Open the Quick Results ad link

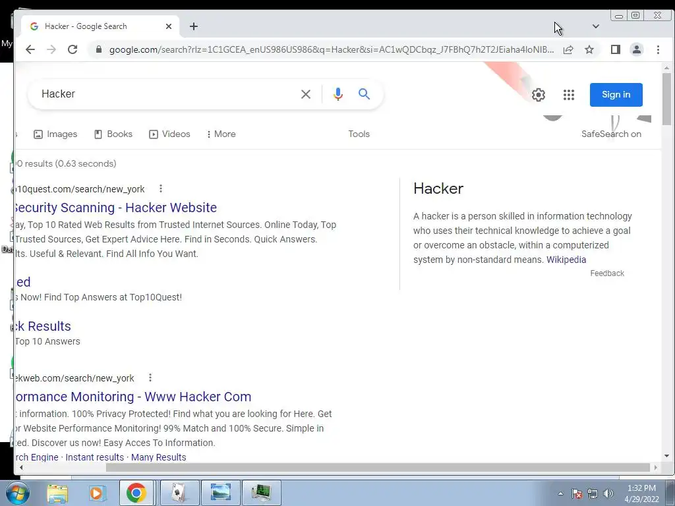[x=43, y=326]
